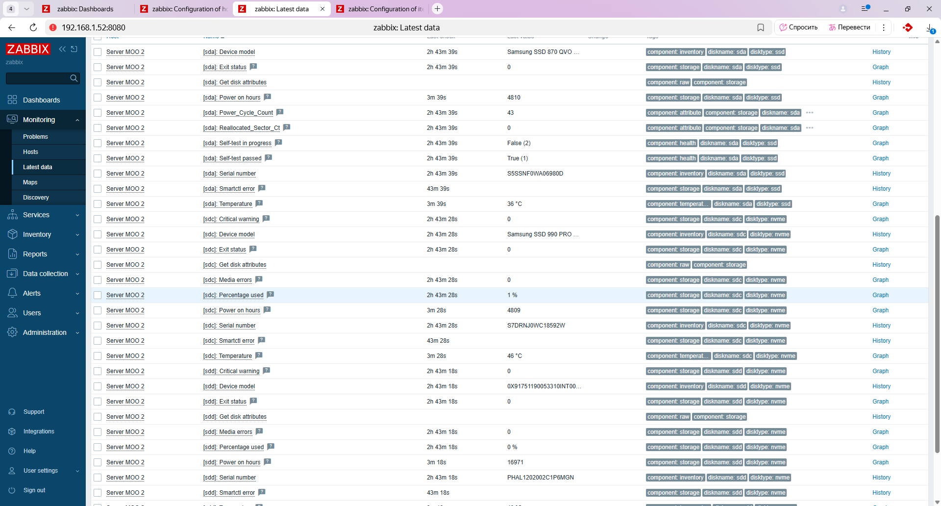The height and width of the screenshot is (506, 941).
Task: Open help icon for [sdc]: Media errors
Action: click(x=259, y=279)
